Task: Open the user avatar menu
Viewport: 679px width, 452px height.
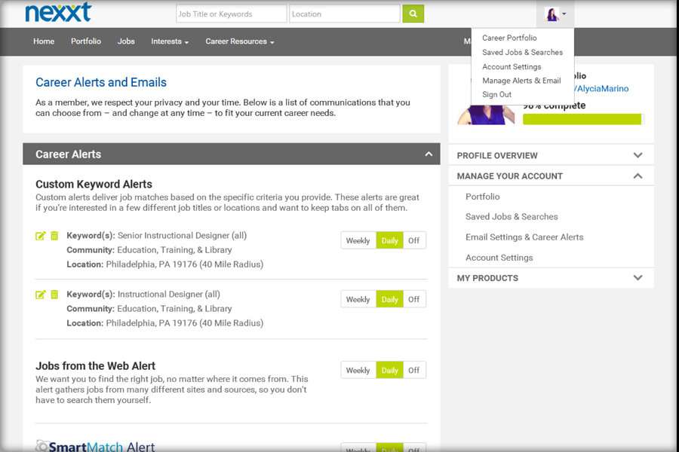Action: [555, 14]
